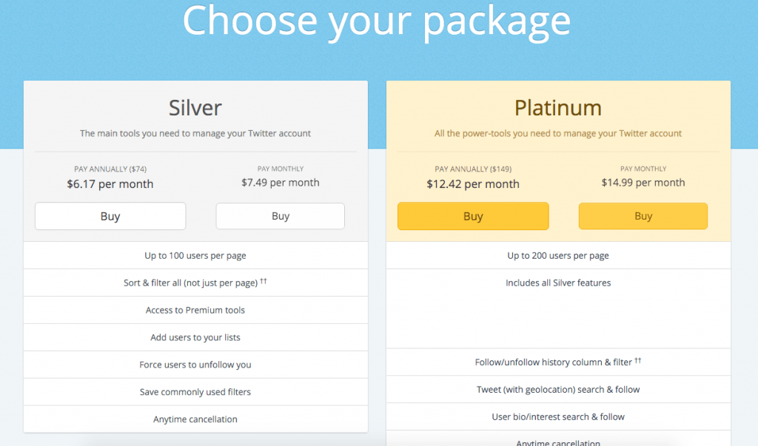Image resolution: width=758 pixels, height=446 pixels.
Task: Click the 'Sort & filter all' feature row
Action: tap(195, 283)
